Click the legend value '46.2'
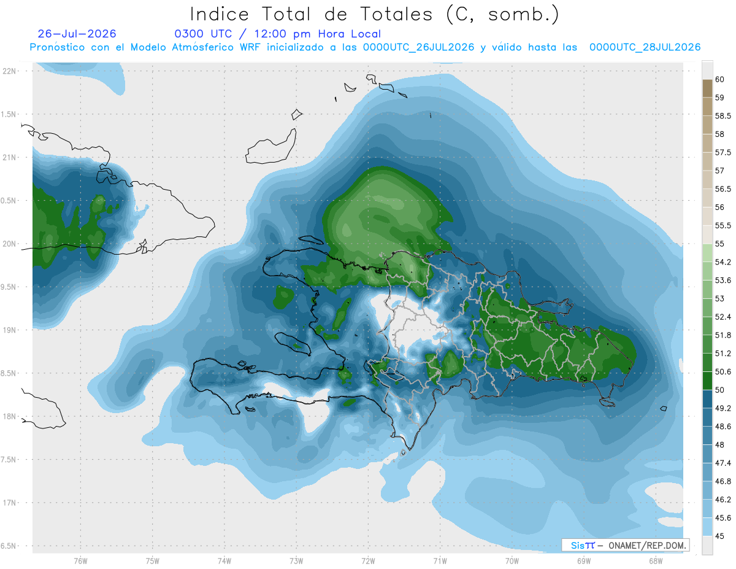Screen dimensions: 736x569 (x=723, y=500)
